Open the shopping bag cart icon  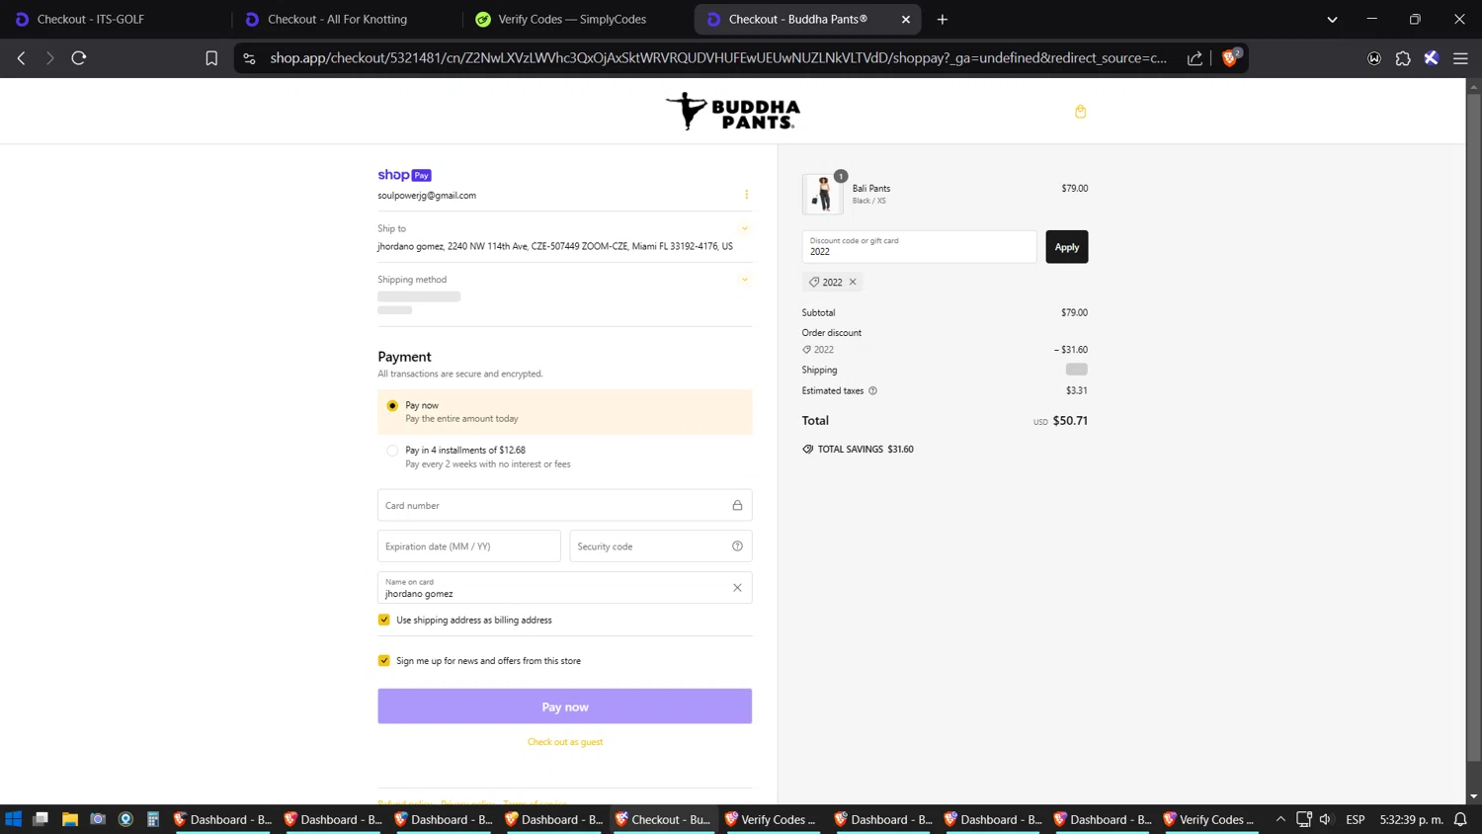1080,112
